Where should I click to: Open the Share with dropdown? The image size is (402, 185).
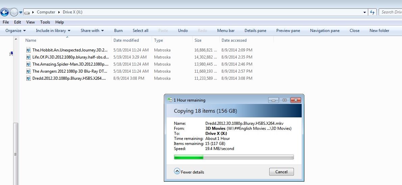pyautogui.click(x=92, y=31)
